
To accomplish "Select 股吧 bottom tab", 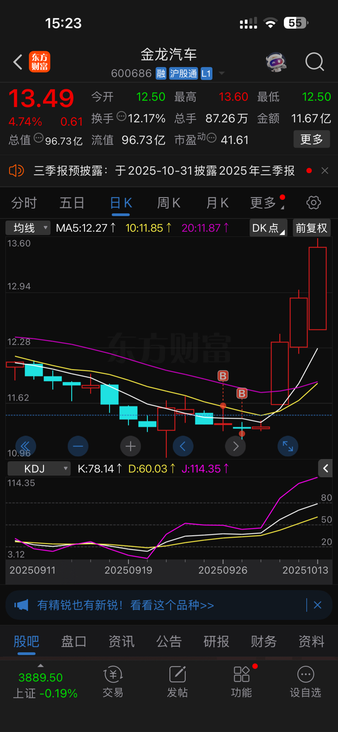I will pyautogui.click(x=26, y=641).
